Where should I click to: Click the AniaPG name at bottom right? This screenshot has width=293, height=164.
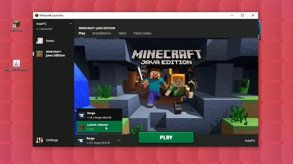(250, 141)
